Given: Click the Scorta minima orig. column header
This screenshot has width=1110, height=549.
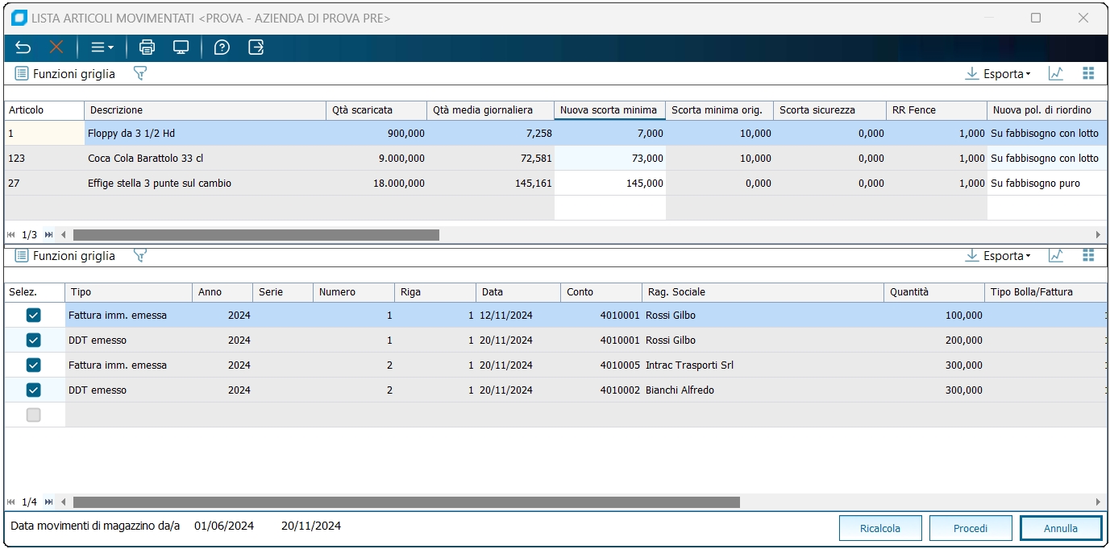Looking at the screenshot, I should coord(720,110).
